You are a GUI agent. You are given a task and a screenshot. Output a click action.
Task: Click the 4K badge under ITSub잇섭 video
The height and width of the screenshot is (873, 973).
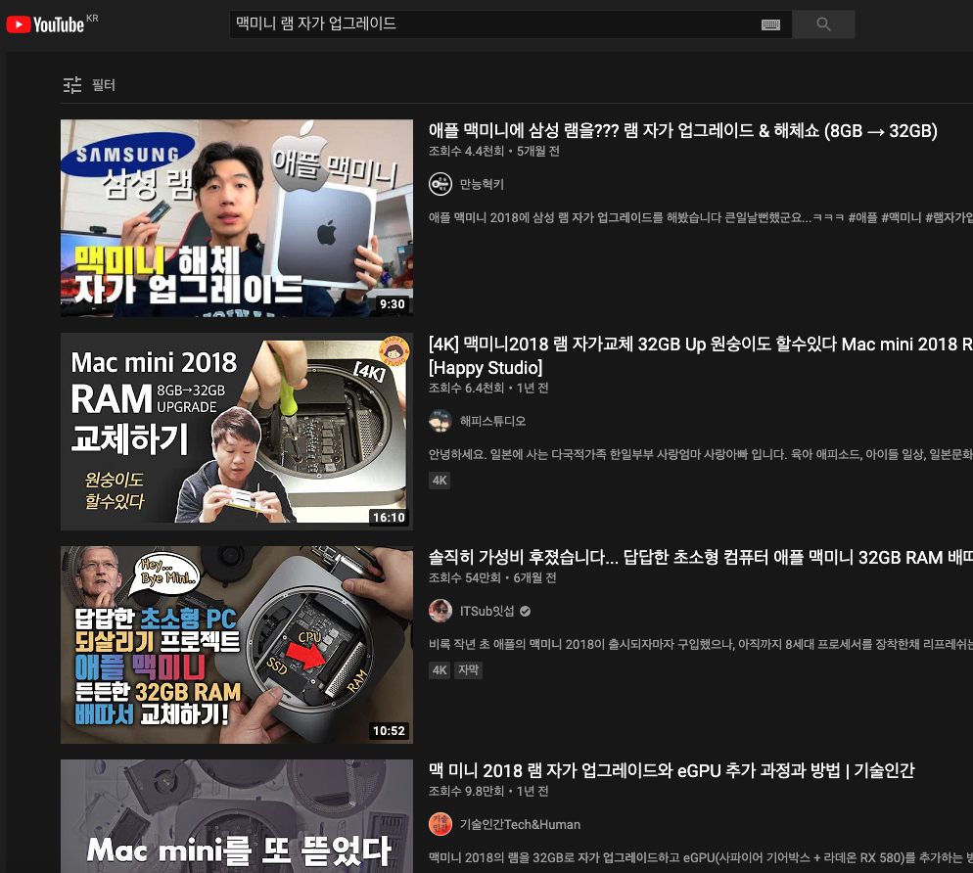(x=440, y=670)
